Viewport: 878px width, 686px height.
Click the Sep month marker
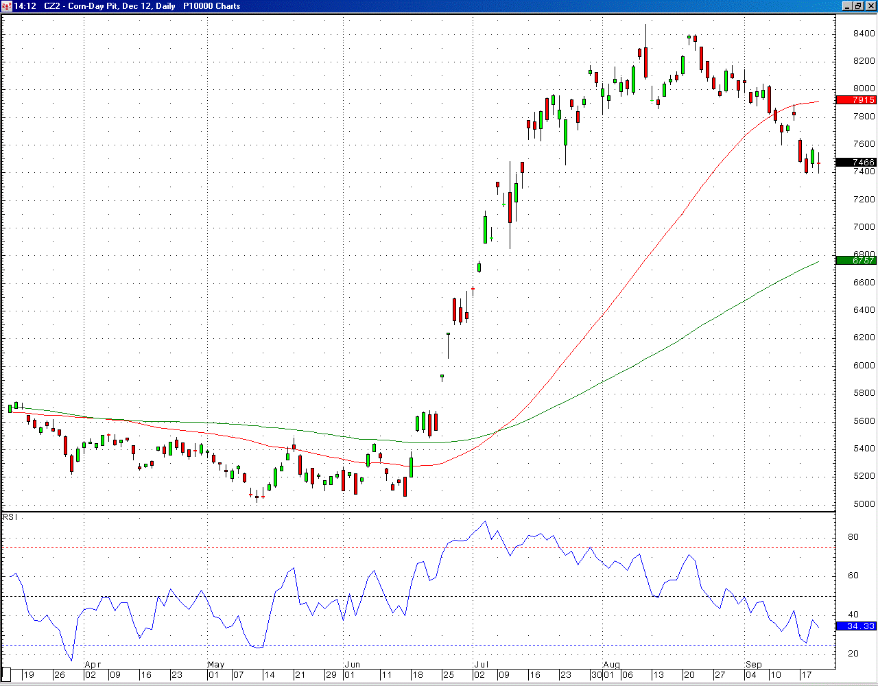[x=754, y=664]
